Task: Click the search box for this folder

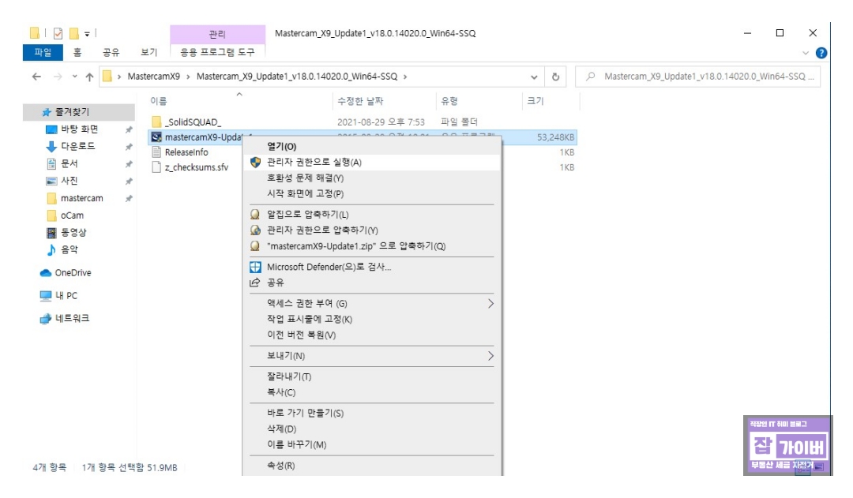Action: point(698,77)
